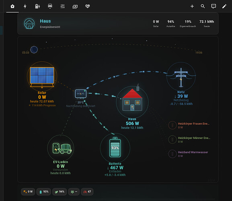Open the DC/AC inverter icon
The image size is (232, 201).
pyautogui.click(x=81, y=94)
